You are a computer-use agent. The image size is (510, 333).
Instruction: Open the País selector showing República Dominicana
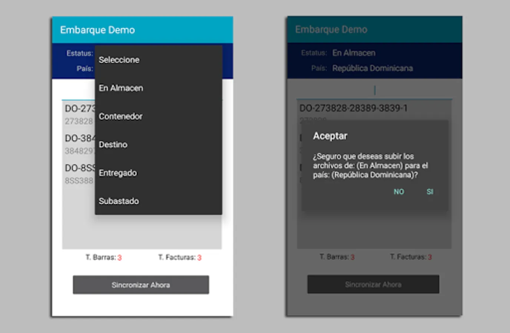372,68
